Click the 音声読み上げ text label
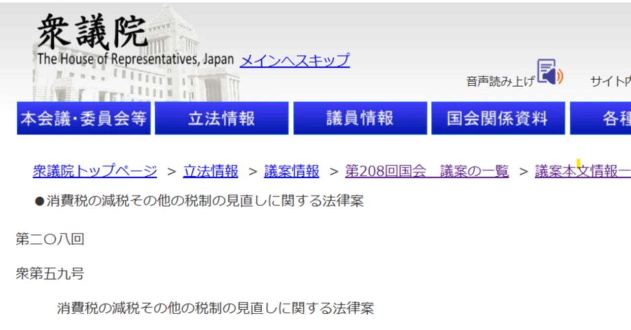The image size is (631, 330). (500, 82)
